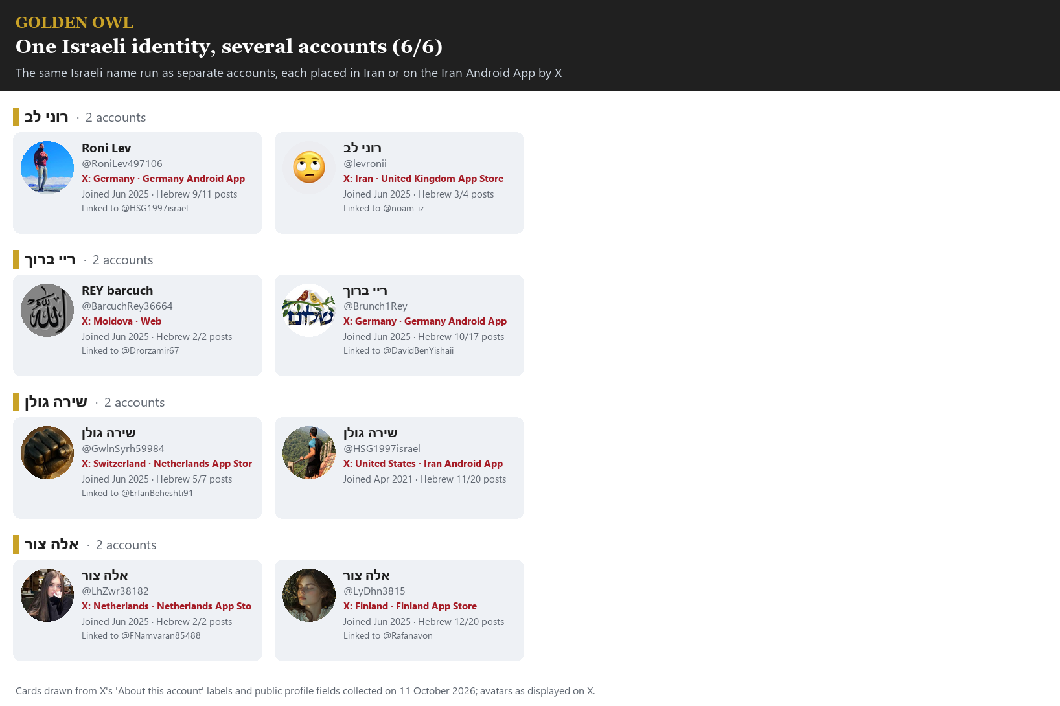The image size is (1060, 706).
Task: Open the Roni Lev display name
Action: pos(106,148)
